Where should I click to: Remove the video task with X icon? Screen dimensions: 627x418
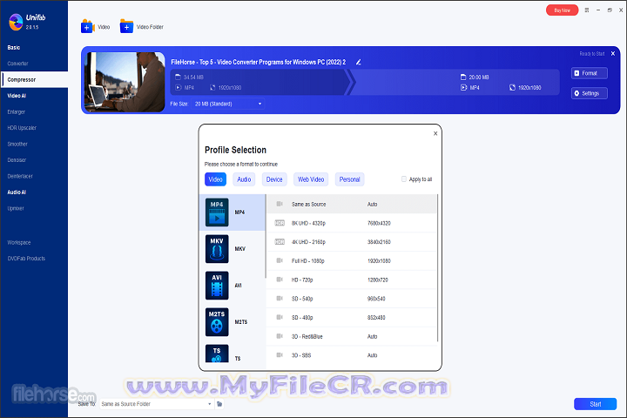point(612,54)
